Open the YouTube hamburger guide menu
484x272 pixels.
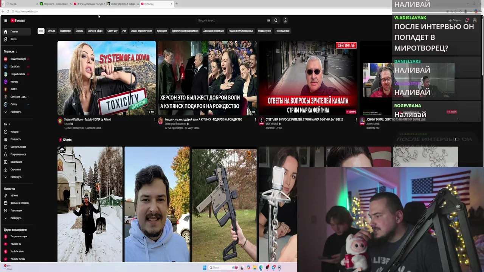pyautogui.click(x=5, y=20)
